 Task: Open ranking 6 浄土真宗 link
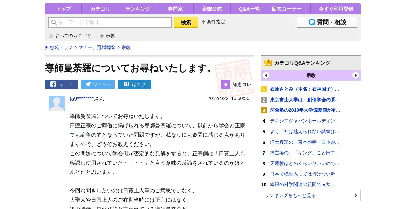[x=305, y=142]
